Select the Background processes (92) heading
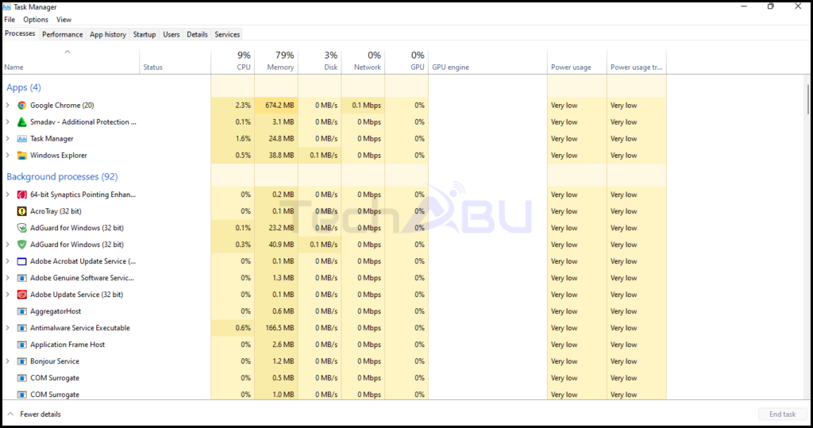 [62, 176]
